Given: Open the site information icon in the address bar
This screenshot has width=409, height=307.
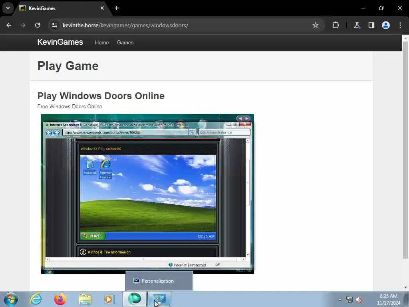Looking at the screenshot, I should pos(54,25).
